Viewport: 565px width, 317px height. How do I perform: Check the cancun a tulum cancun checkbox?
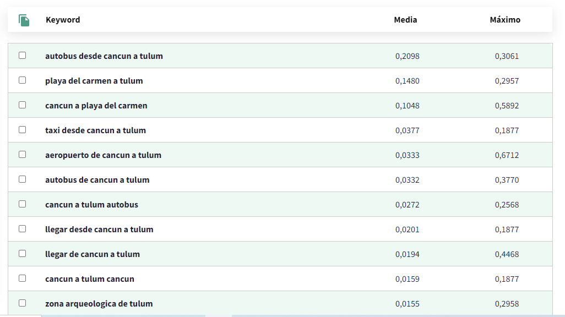point(22,278)
